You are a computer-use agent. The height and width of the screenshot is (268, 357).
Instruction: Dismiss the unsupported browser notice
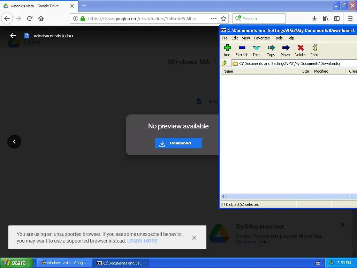tap(194, 238)
